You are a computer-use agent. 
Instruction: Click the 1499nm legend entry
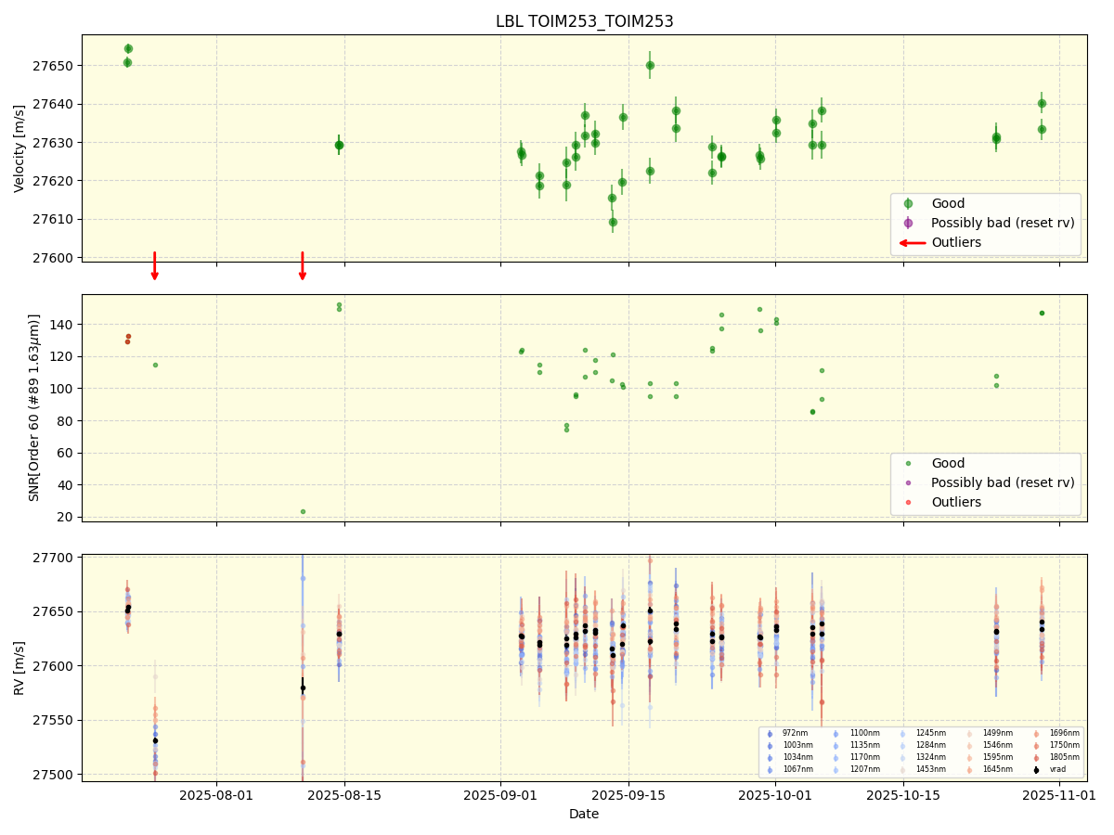pos(990,733)
